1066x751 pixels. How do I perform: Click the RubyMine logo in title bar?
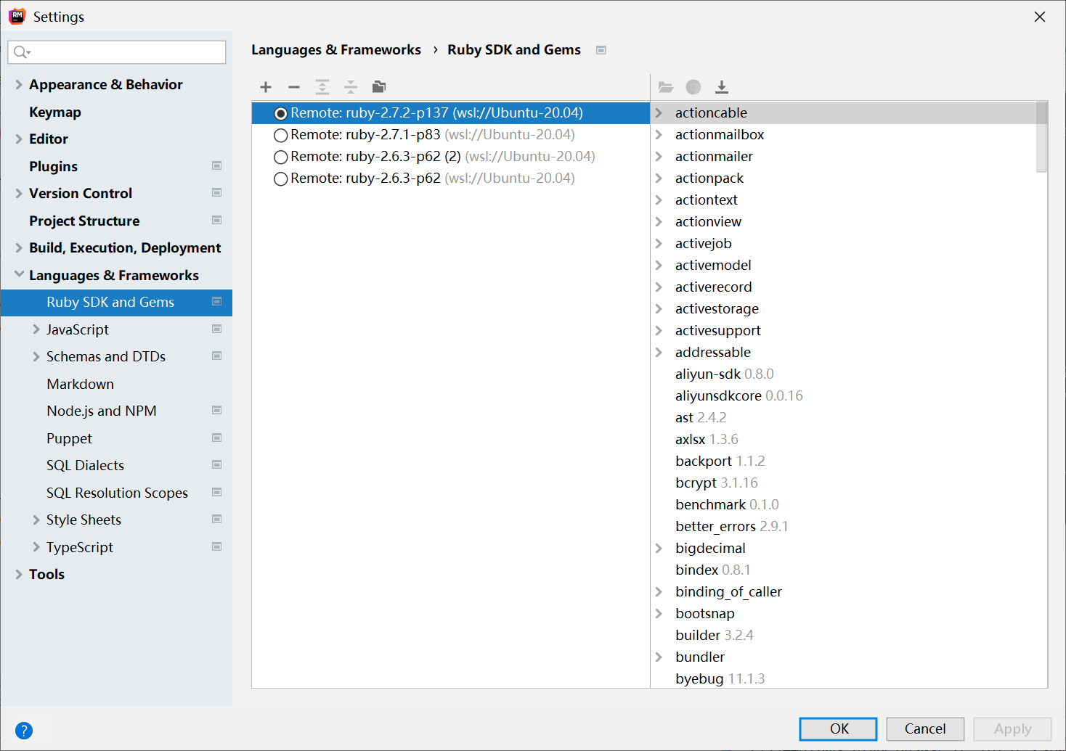17,16
